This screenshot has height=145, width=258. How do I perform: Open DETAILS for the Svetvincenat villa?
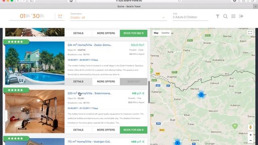78,130
